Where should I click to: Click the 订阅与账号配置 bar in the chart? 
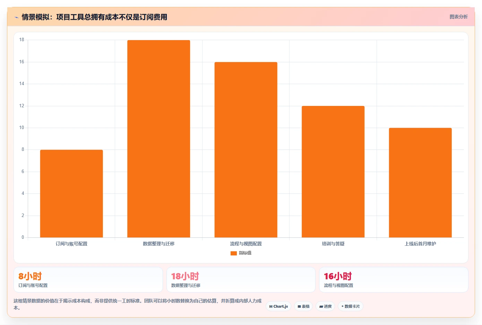click(x=71, y=193)
